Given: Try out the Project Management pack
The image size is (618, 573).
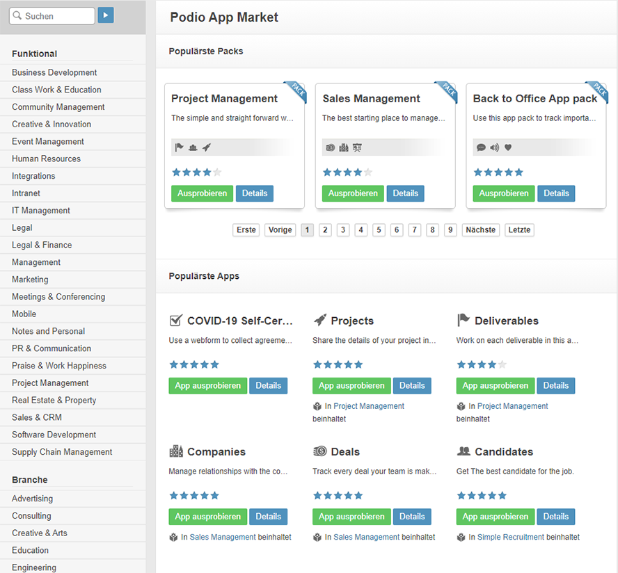Looking at the screenshot, I should pyautogui.click(x=202, y=193).
